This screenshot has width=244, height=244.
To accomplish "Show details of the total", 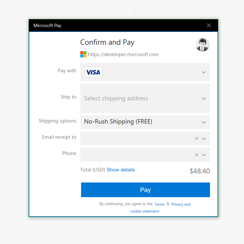I will pyautogui.click(x=121, y=170).
